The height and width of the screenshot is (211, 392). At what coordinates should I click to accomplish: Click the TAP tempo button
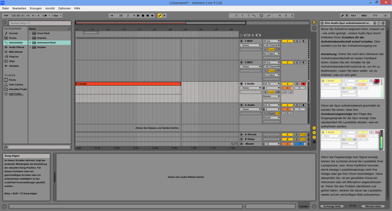tap(6, 15)
